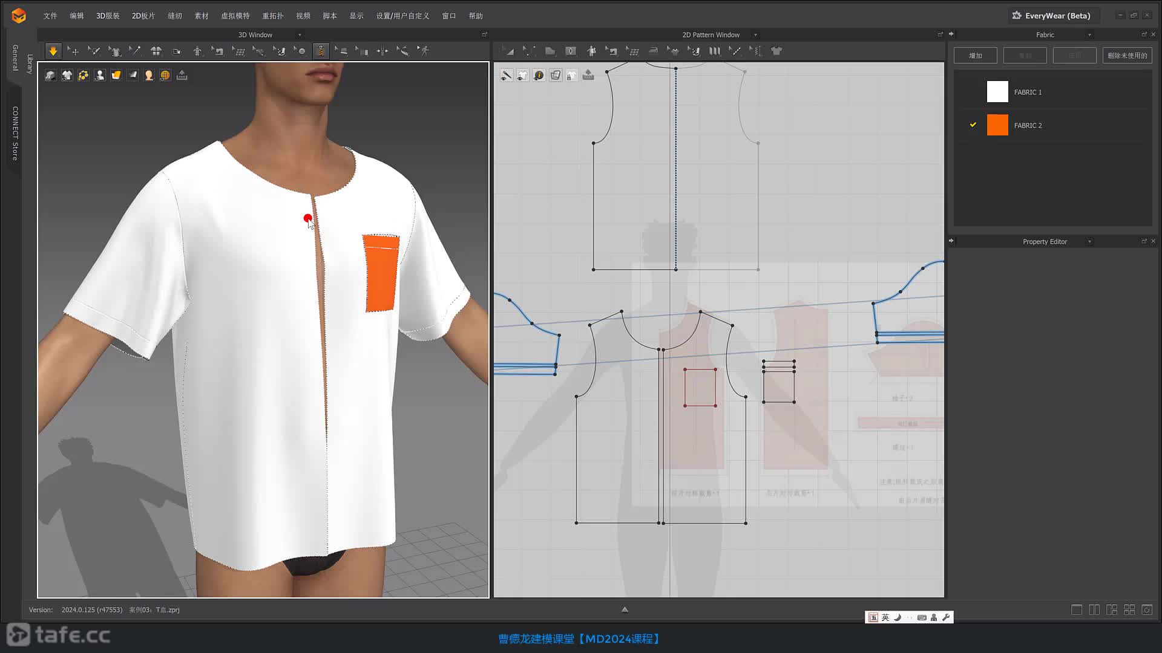Screen dimensions: 1162x653
Task: Select the white FABRIC 1 swatch
Action: pyautogui.click(x=997, y=92)
